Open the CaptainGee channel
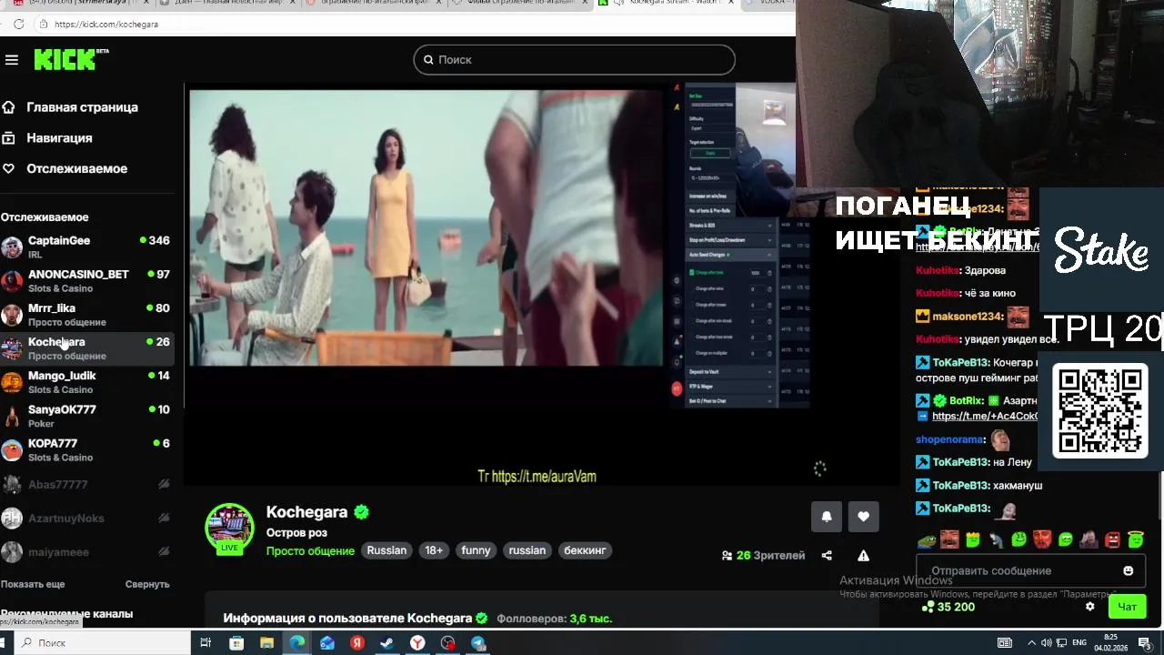Screen dimensions: 1164x655 point(86,247)
